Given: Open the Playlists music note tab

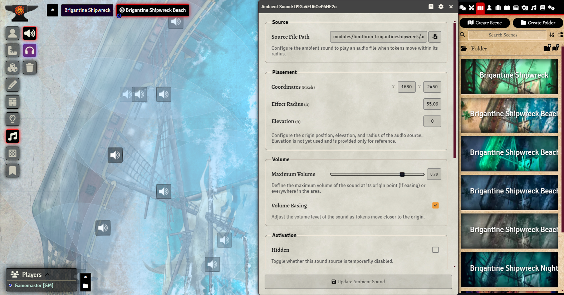Looking at the screenshot, I should [x=534, y=8].
